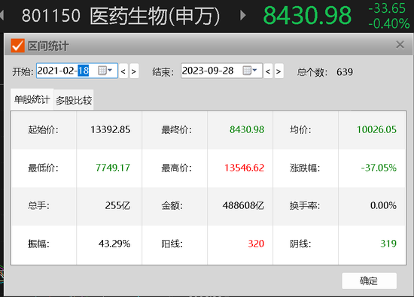Select the 最高价 value 13546.62
This screenshot has width=414, height=297.
coord(244,168)
